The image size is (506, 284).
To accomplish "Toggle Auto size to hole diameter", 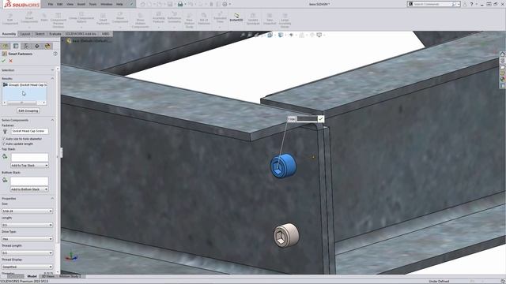I will coord(5,139).
